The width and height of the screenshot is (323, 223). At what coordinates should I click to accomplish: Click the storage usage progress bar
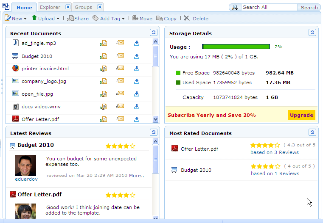pyautogui.click(x=236, y=47)
